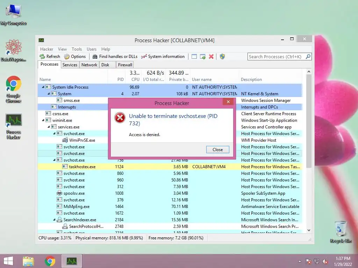Switch to the Network tab

pyautogui.click(x=89, y=65)
